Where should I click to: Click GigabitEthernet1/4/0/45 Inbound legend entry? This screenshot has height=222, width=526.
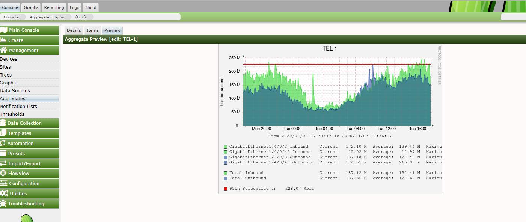pos(270,152)
